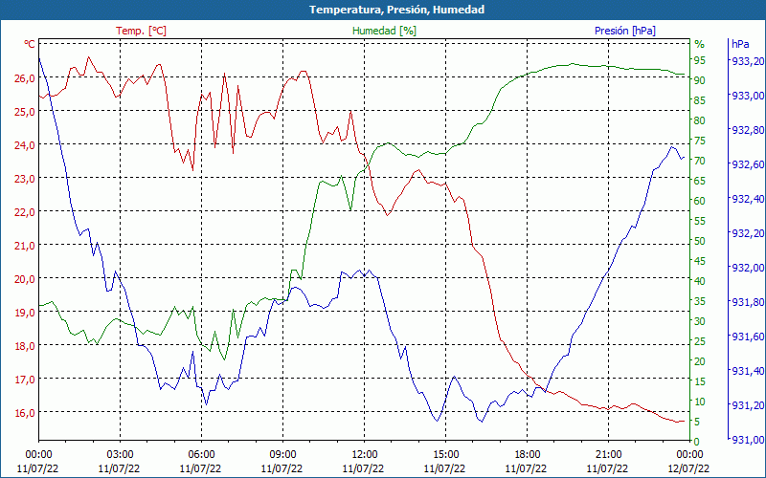Select the 26,0 temperature axis value
Image resolution: width=766 pixels, height=478 pixels.
tap(25, 78)
